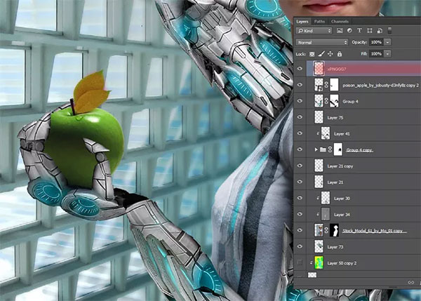Select the 'Layer 21 copy' row name
Screen dimensions: 421x301
(340, 166)
